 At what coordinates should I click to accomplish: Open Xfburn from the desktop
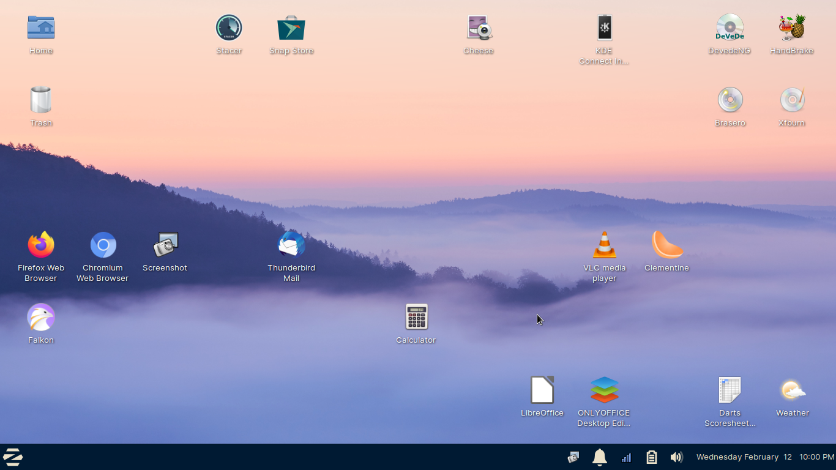click(x=792, y=100)
